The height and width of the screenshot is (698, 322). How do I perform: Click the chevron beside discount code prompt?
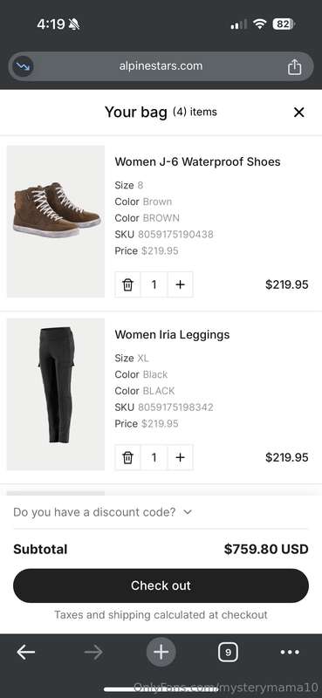click(x=188, y=512)
